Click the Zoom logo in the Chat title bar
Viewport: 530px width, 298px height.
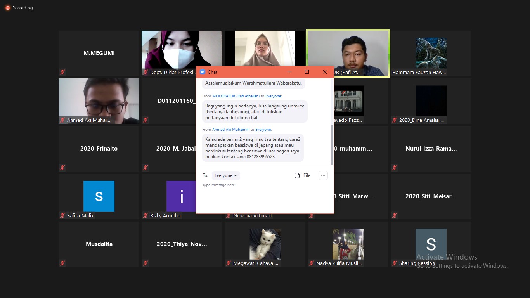[202, 72]
